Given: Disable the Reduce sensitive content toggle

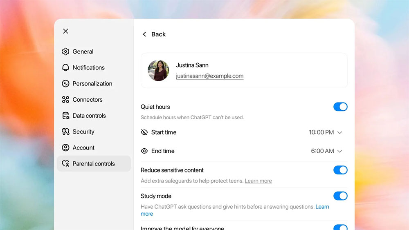Looking at the screenshot, I should (340, 170).
